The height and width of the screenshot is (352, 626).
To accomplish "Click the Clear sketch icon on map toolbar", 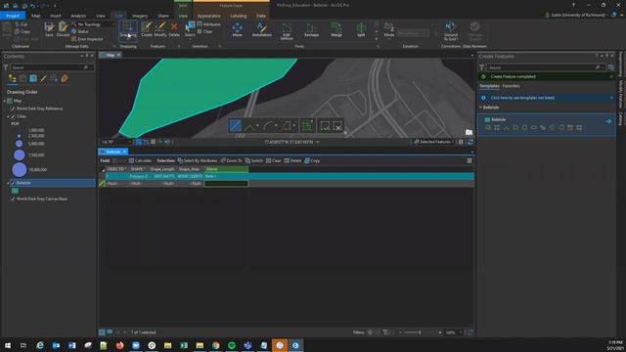I will (x=337, y=126).
